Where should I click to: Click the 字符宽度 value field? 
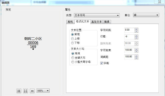(129, 50)
